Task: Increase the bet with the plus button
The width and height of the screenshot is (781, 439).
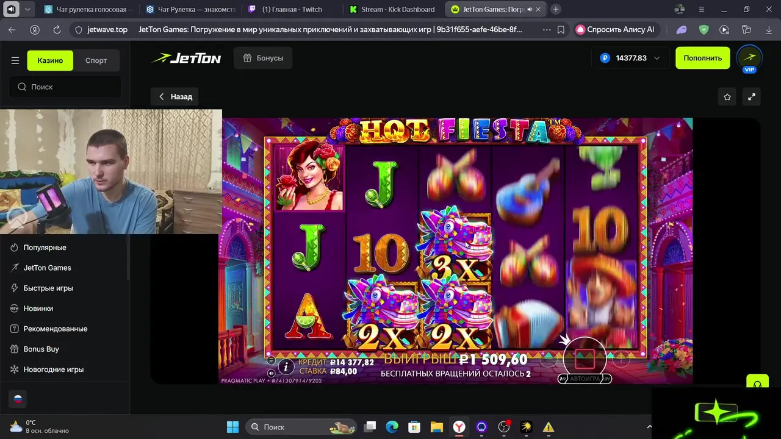Action: [x=621, y=359]
